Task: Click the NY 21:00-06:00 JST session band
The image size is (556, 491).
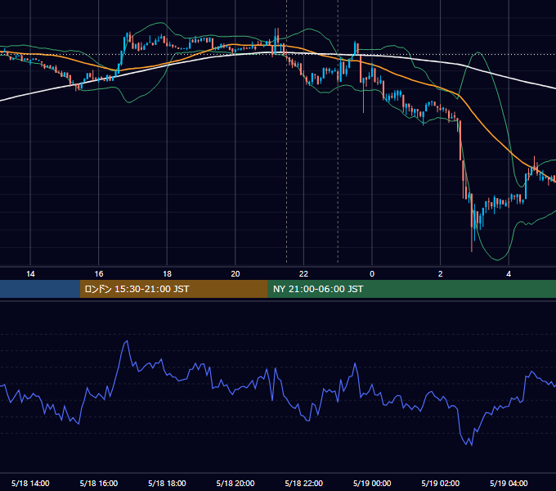Action: (x=411, y=289)
